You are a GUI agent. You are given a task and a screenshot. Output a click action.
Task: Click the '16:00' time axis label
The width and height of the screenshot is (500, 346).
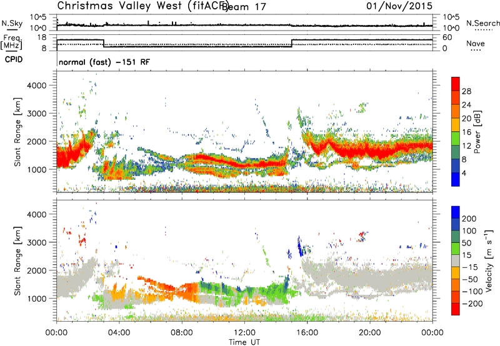307,333
